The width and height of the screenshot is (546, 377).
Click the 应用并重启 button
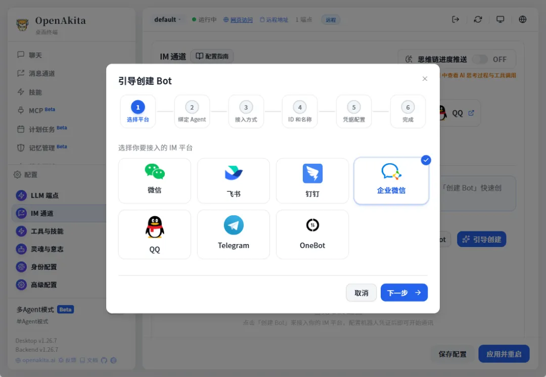[x=504, y=354]
